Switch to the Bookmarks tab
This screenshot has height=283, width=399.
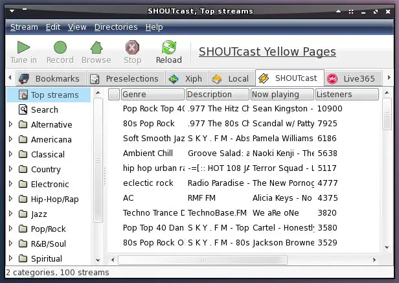tap(51, 79)
